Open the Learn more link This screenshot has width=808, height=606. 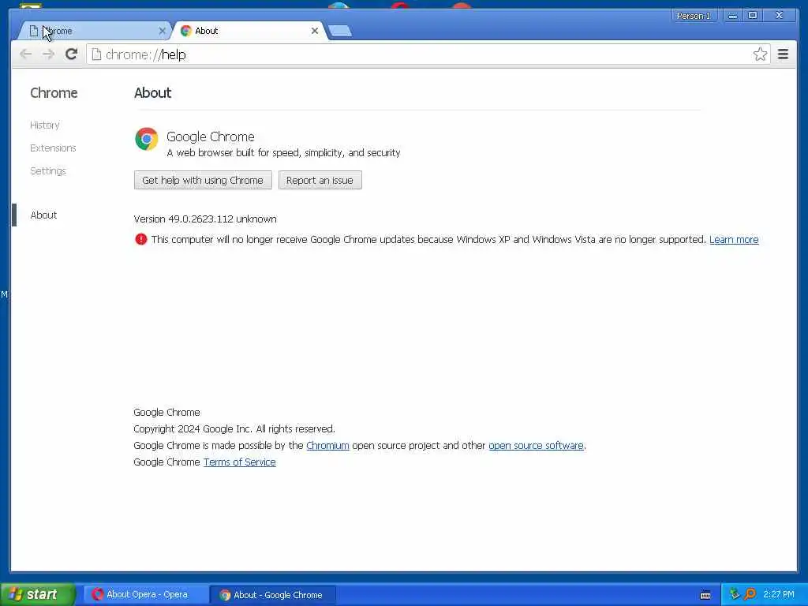(734, 240)
